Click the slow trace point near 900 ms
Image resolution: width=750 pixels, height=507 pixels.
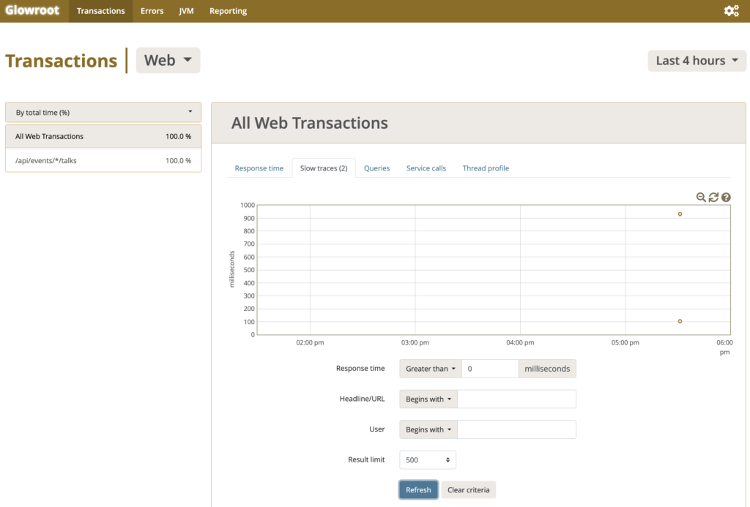[680, 214]
